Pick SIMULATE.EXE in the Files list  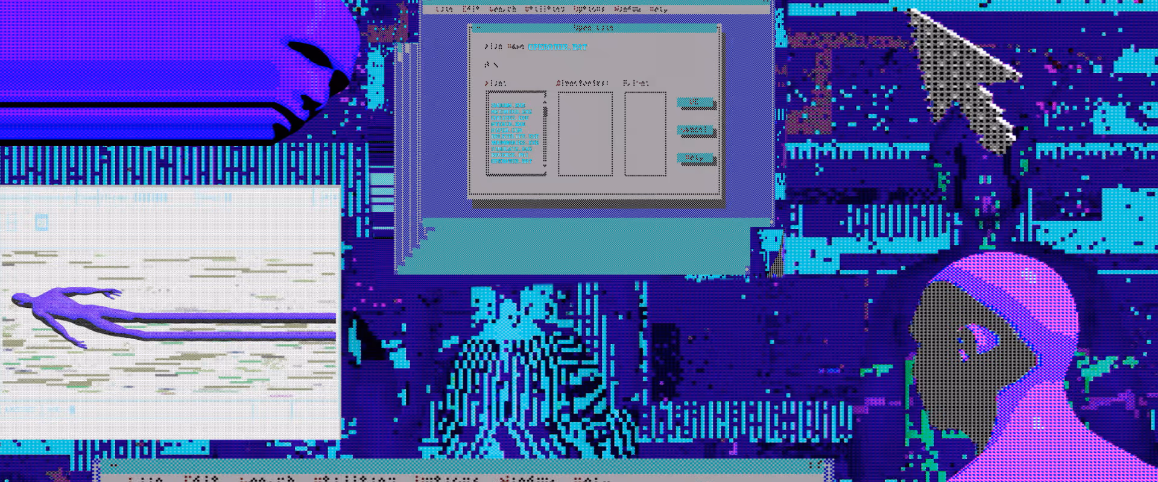(x=511, y=149)
